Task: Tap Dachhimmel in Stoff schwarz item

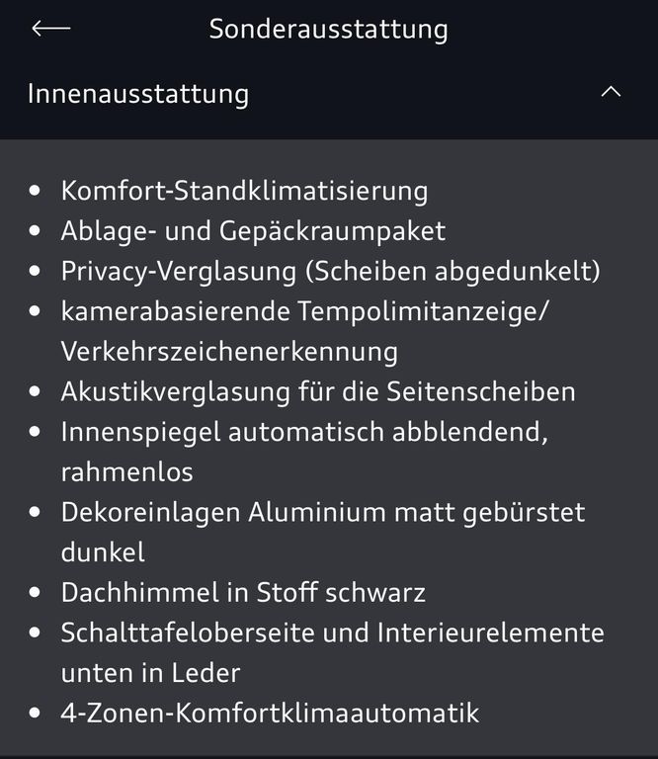Action: tap(243, 593)
